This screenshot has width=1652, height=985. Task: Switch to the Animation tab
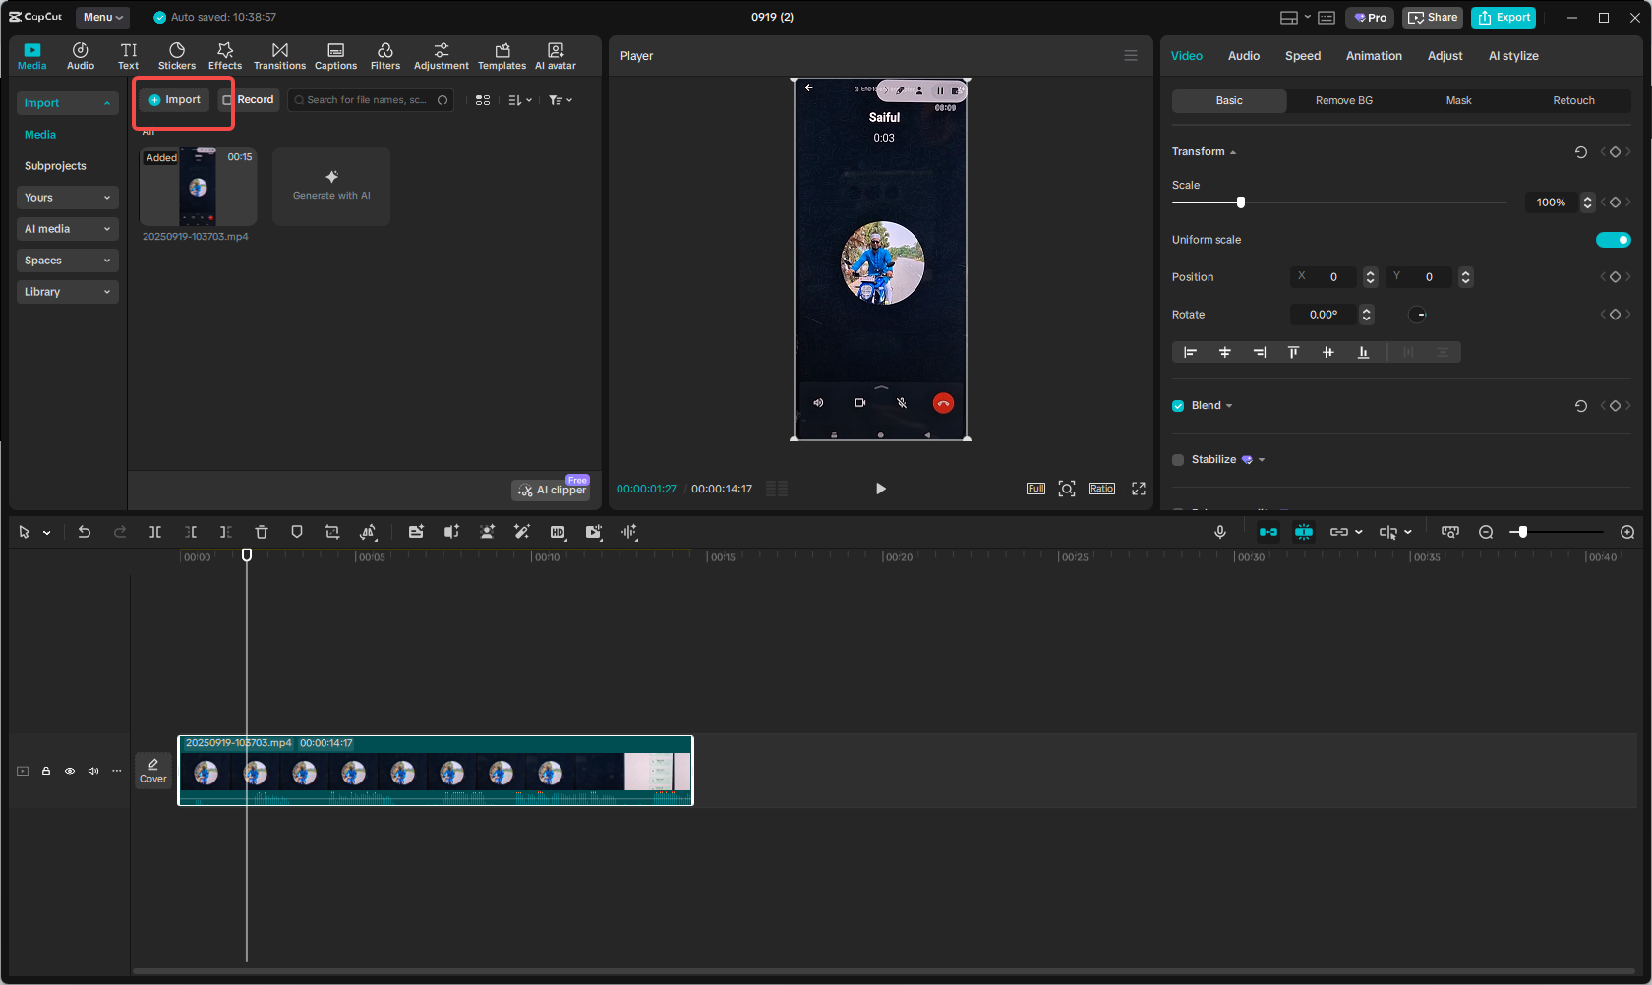(1374, 56)
